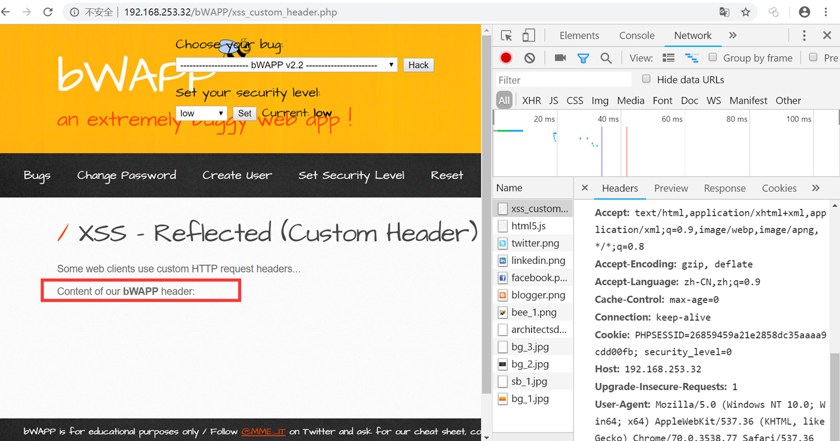Filter requests by JS type

tap(553, 101)
